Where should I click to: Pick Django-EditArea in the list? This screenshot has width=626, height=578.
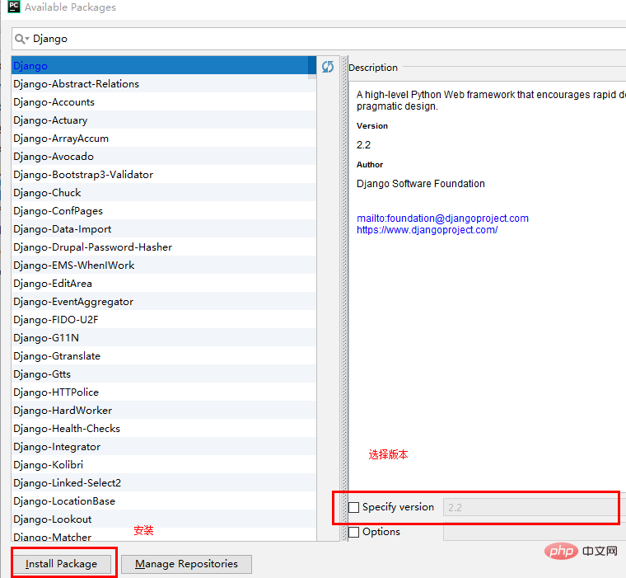[x=164, y=284]
